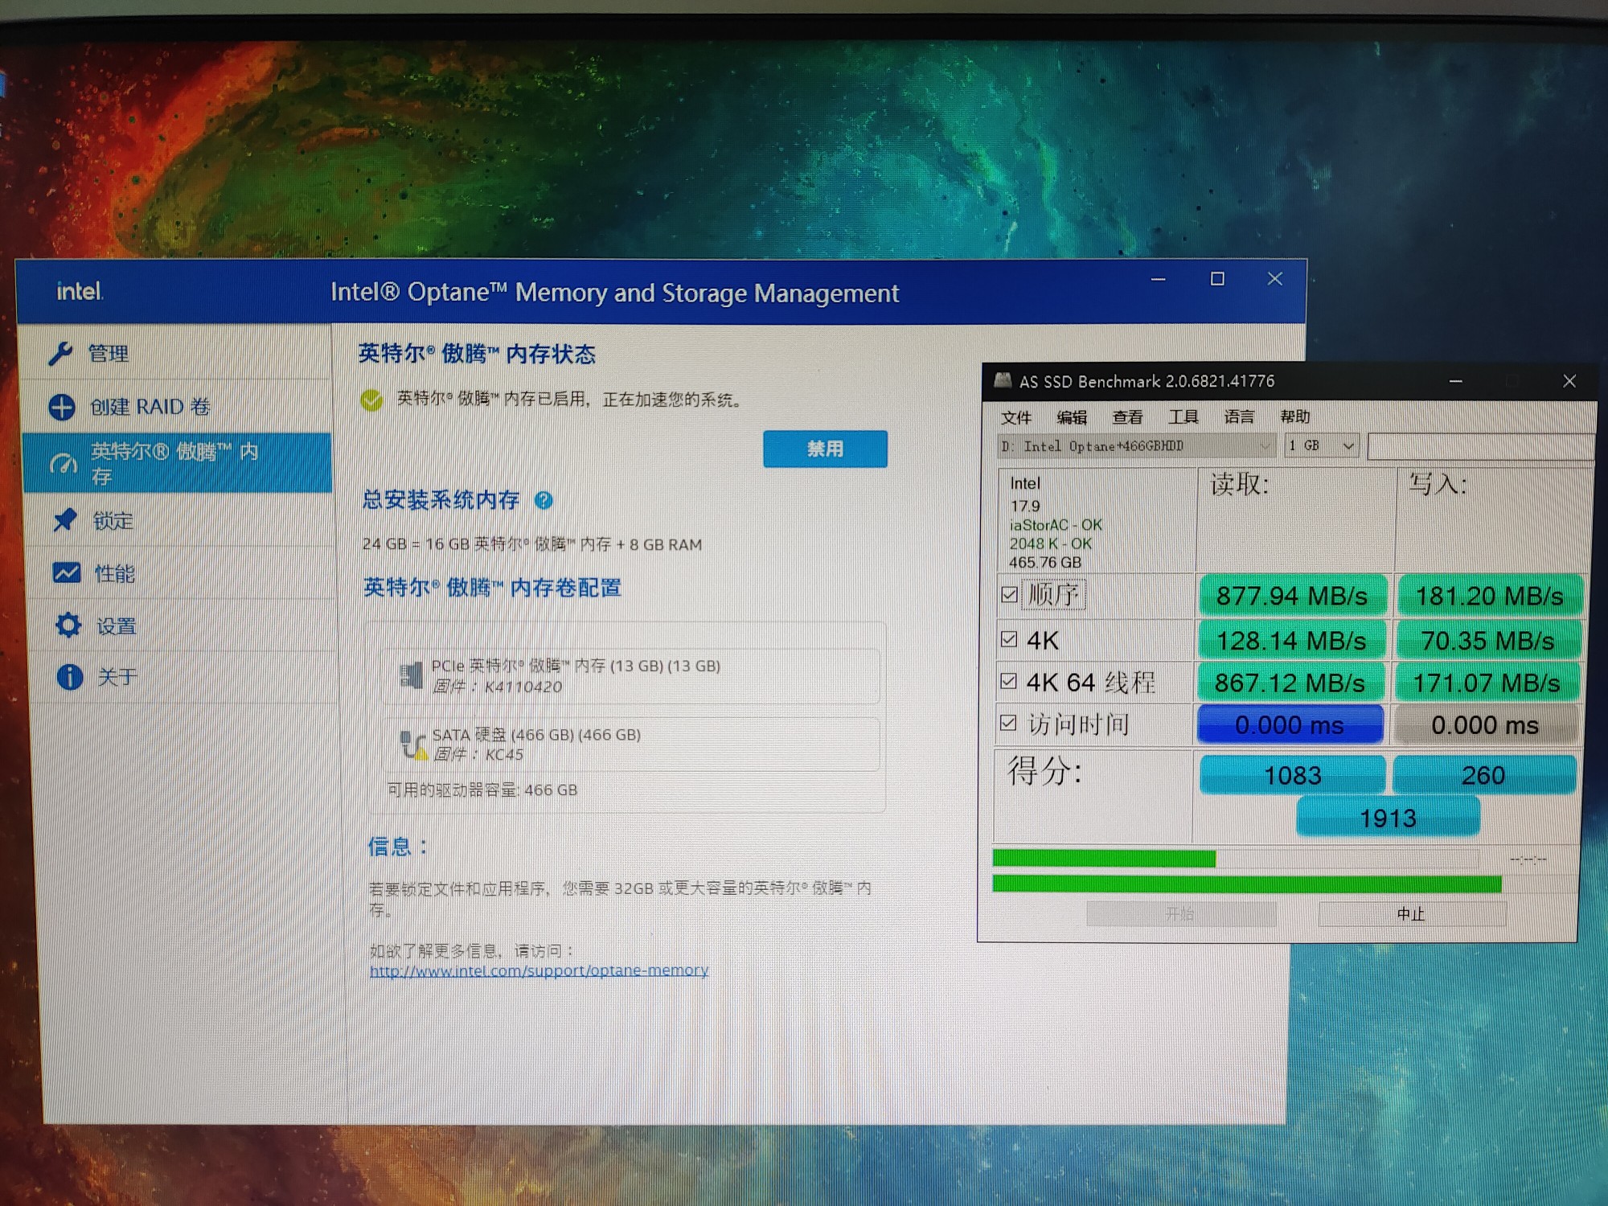Select the gauge icon for 英特尔 傲腾 内存
This screenshot has height=1206, width=1608.
coord(64,464)
